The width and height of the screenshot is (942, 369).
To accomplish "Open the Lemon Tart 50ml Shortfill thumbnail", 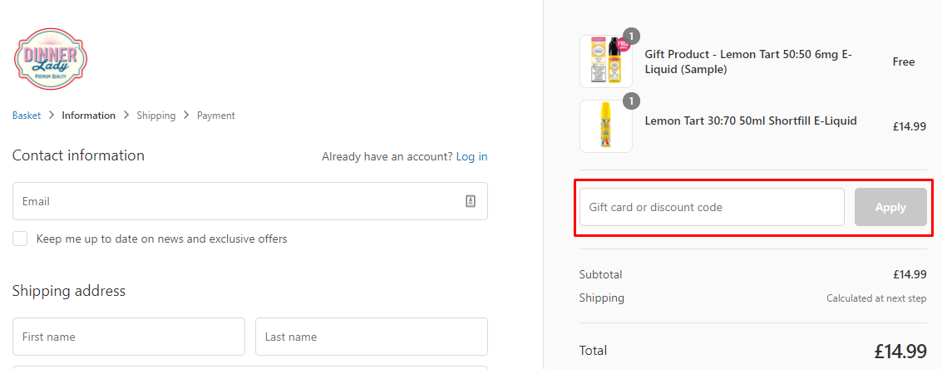I will click(x=606, y=126).
